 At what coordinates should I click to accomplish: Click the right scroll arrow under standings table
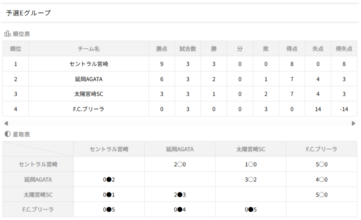[353, 123]
